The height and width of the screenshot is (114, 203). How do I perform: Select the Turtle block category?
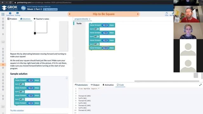79,23
